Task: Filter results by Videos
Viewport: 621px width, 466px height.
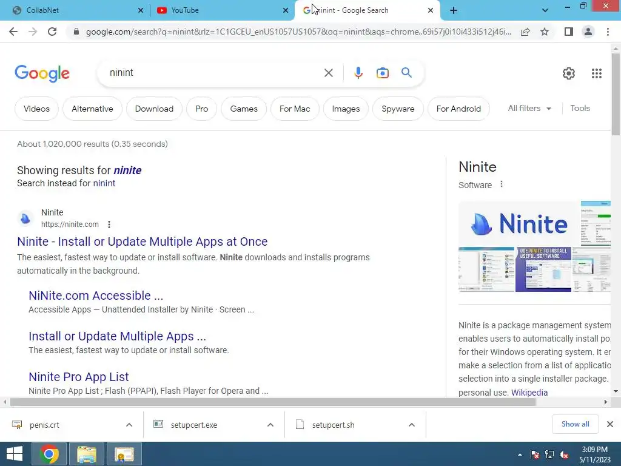Action: point(36,109)
